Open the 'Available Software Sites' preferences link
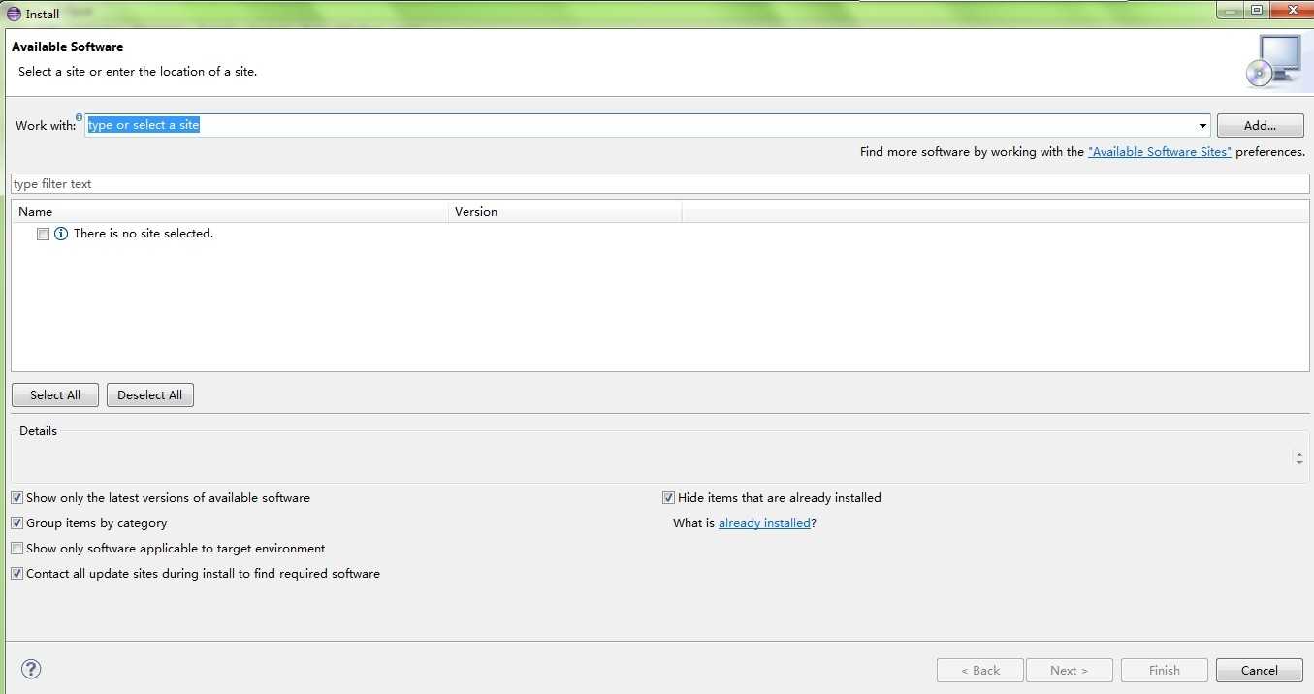 [1160, 152]
